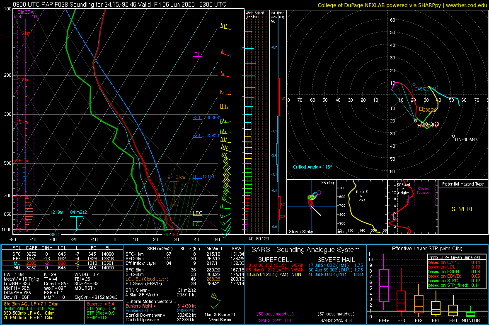
Task: Click the Prob EF2+ Given Supercell heading
Action: pos(454,257)
